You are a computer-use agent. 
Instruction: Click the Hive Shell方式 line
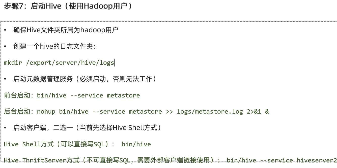pyautogui.click(x=77, y=144)
